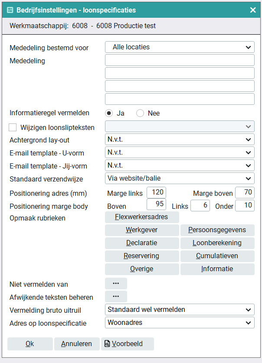262x363 pixels.
Task: Close the Bedrijfsinstellingen dialog
Action: [x=253, y=10]
